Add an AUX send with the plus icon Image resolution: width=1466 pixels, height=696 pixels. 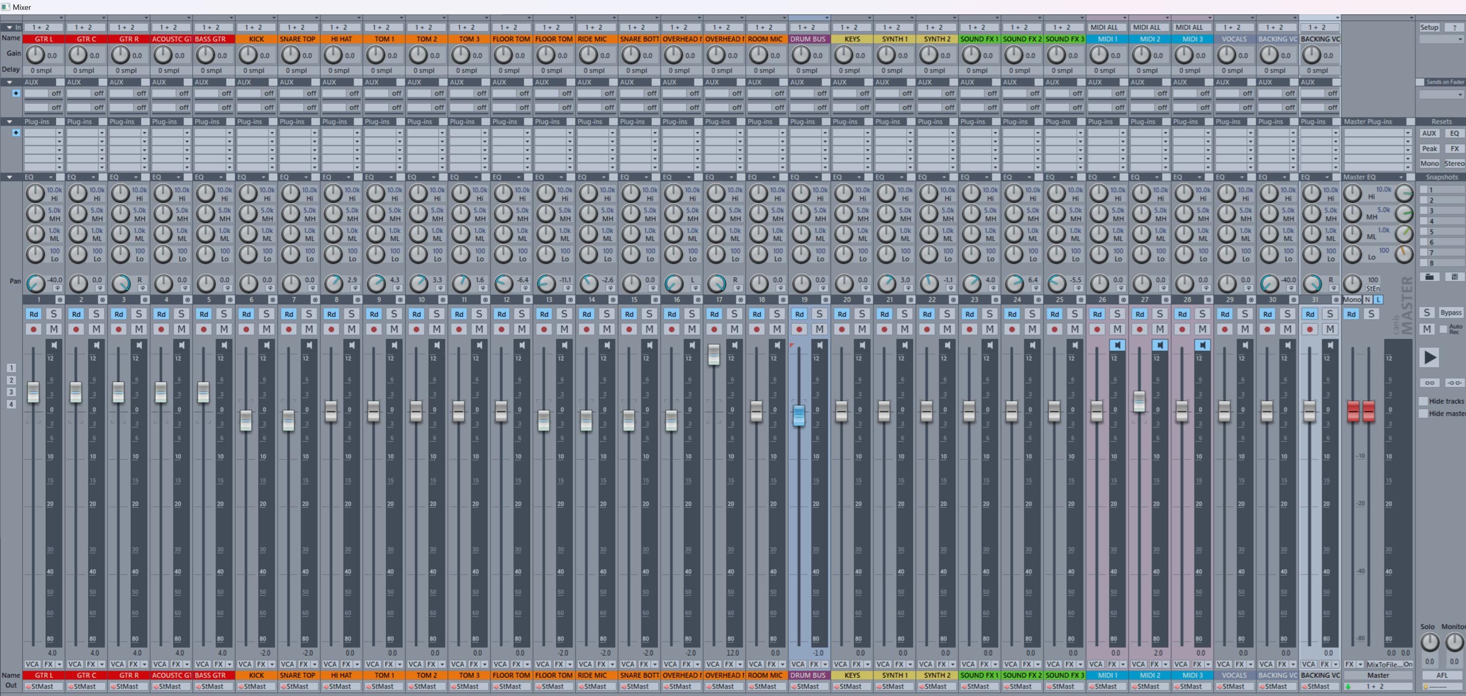[x=16, y=93]
